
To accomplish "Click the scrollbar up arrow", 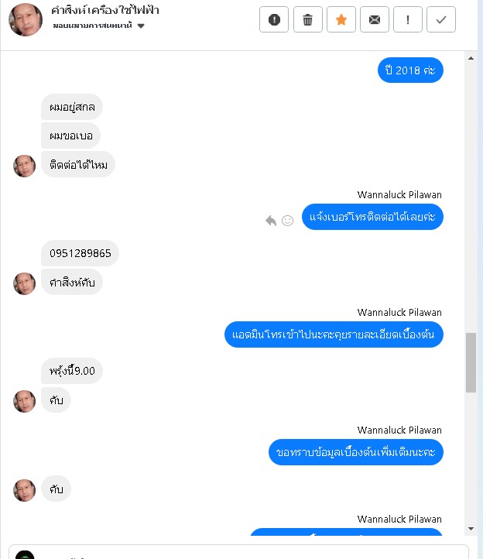I will click(471, 58).
